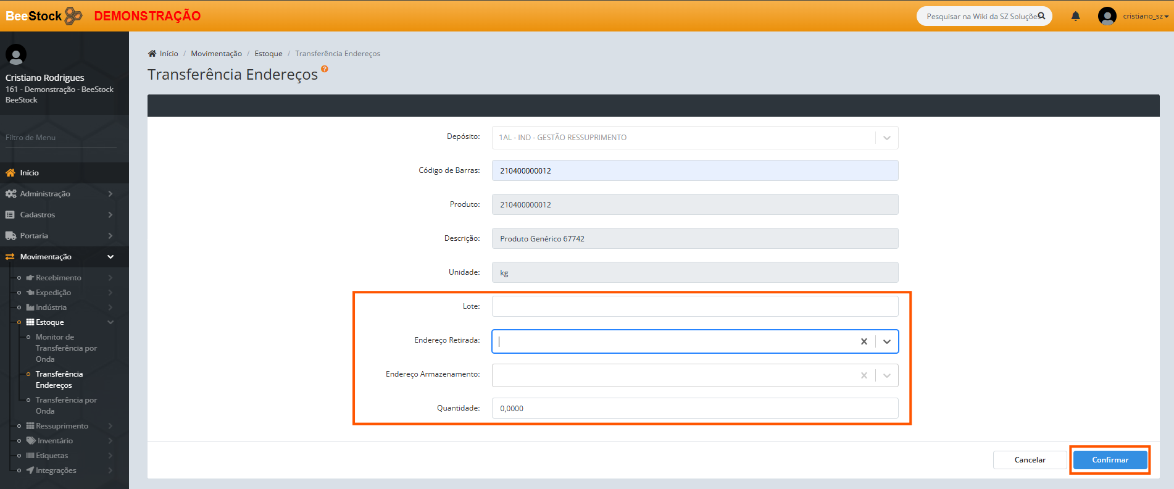Click the user avatar in top bar
The image size is (1174, 489).
click(1107, 16)
